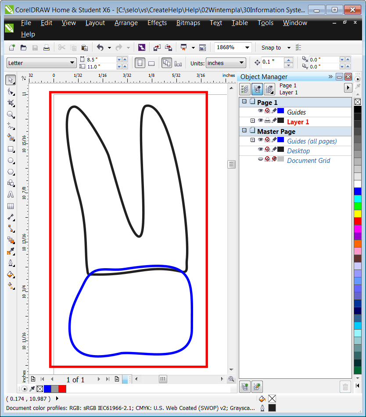Open the Letter page size dropdown
Viewport: 366px width, 417px height.
click(72, 63)
